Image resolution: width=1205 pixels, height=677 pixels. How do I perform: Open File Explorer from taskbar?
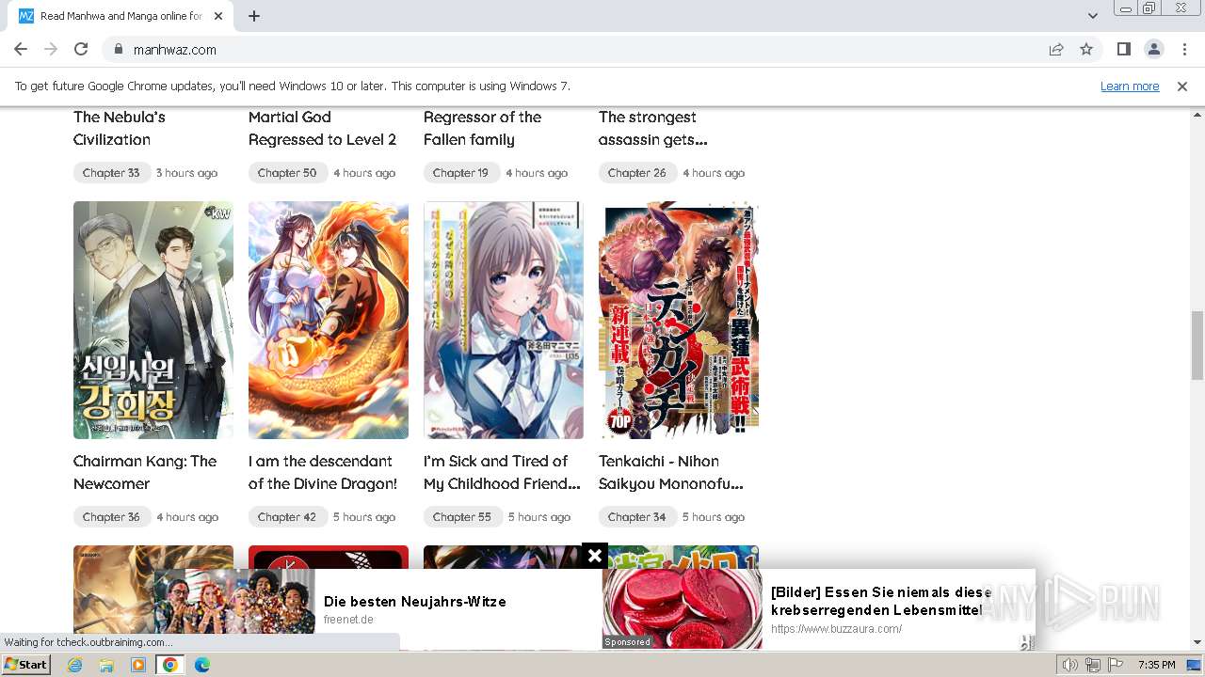(x=106, y=665)
